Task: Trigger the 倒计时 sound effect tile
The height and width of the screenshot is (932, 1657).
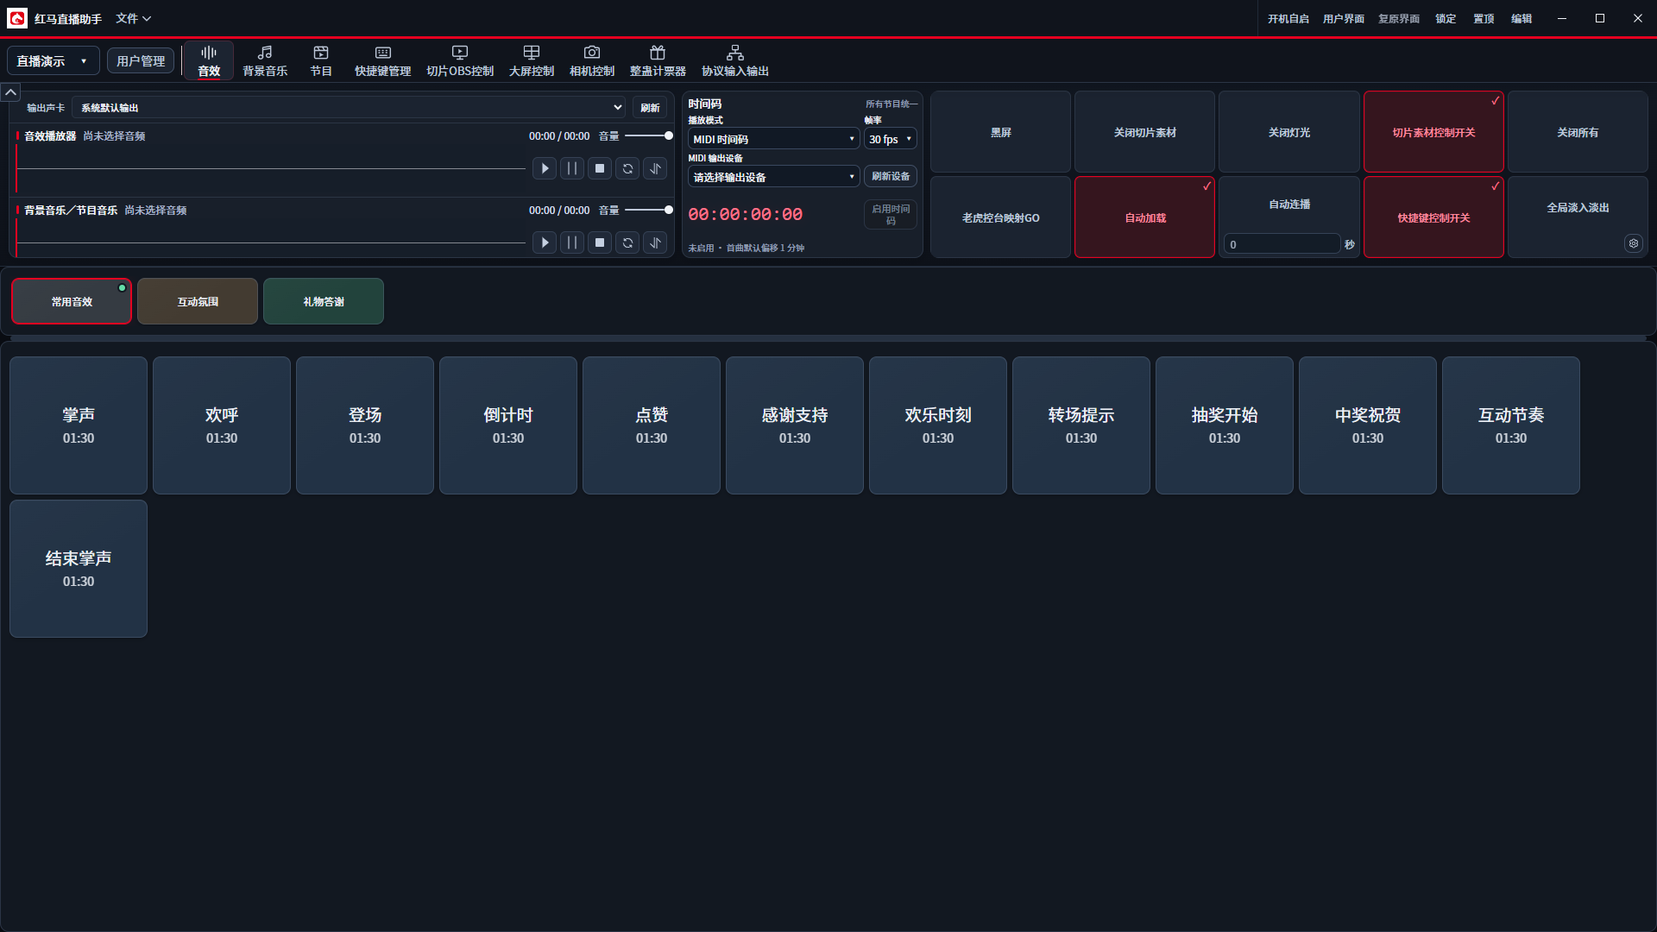Action: click(x=508, y=425)
